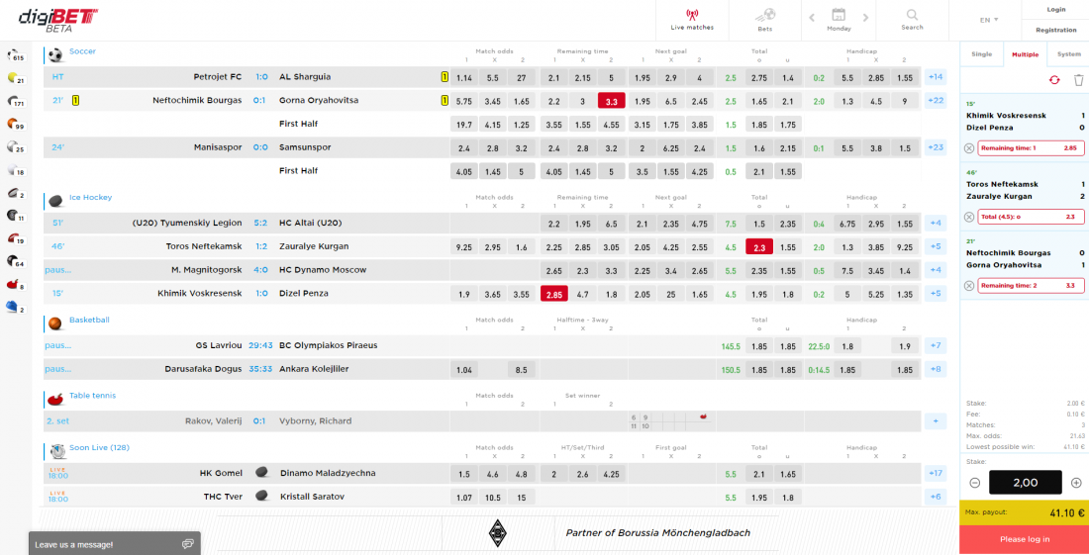Click the Registration link
This screenshot has height=555, width=1089.
tap(1055, 30)
